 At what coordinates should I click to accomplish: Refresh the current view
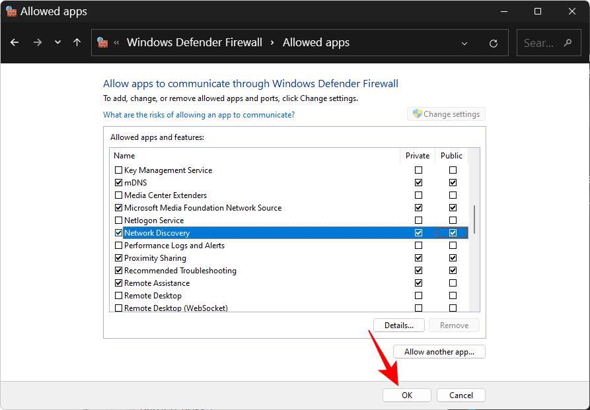(493, 42)
